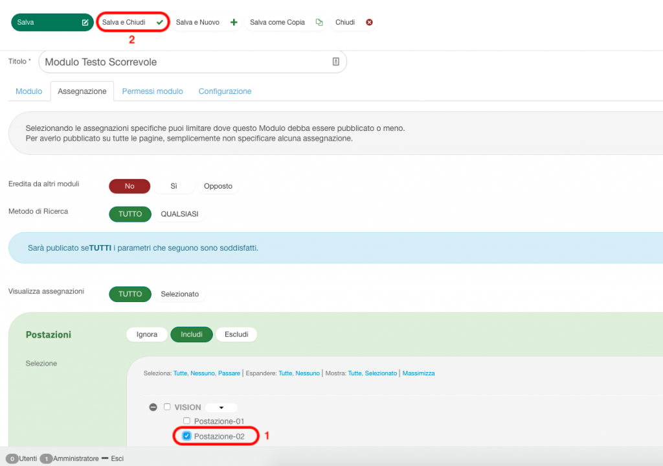Choose Escludi for Postazioni
663x466 pixels.
click(236, 334)
